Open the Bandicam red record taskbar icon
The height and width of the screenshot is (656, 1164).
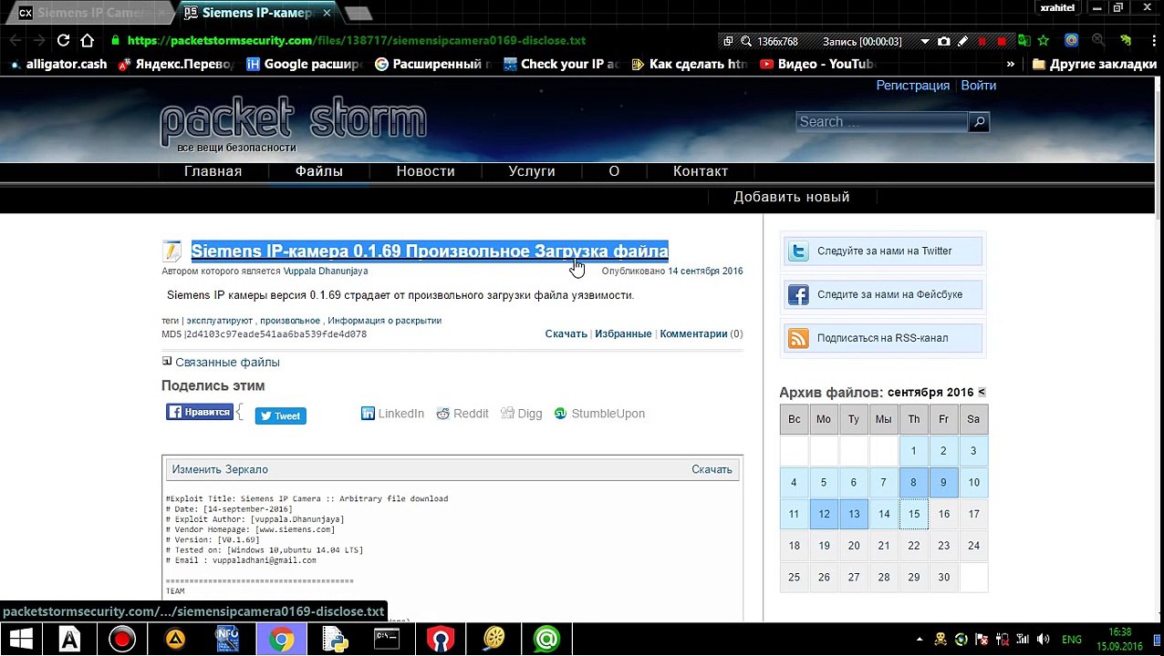click(122, 640)
